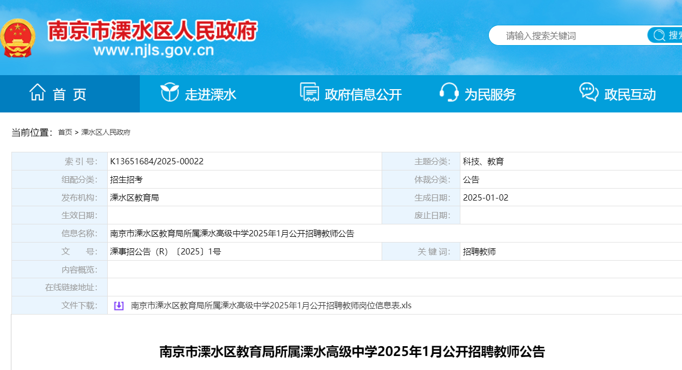The width and height of the screenshot is (682, 370).
Task: Focus the search keyword input field
Action: (567, 36)
